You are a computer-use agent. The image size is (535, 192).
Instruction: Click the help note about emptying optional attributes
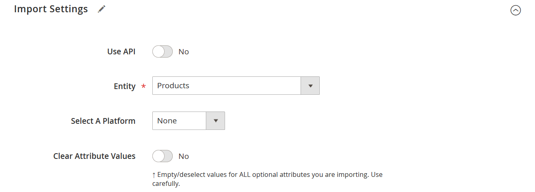click(267, 179)
